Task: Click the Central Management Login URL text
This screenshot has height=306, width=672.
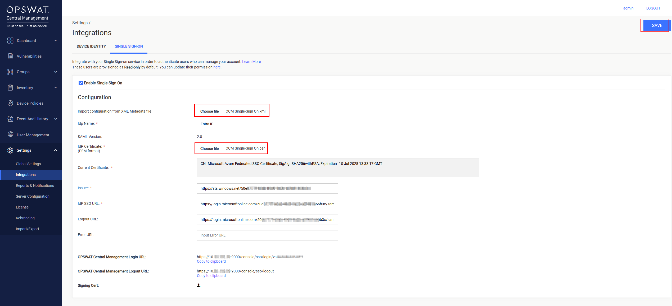Action: (x=250, y=257)
